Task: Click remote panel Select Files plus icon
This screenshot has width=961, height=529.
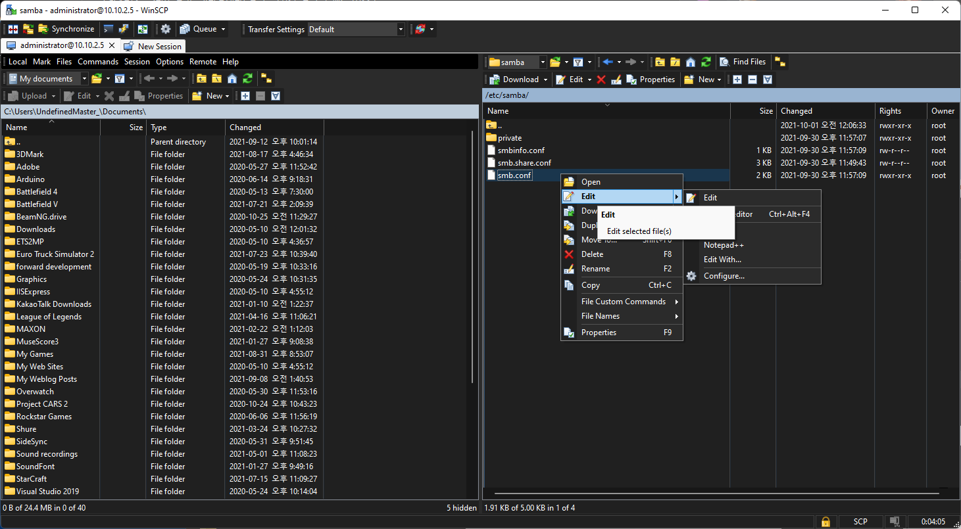Action: 737,80
